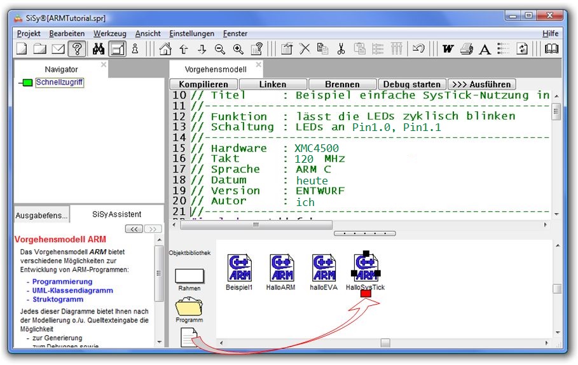This screenshot has width=578, height=365.
Task: Click the envelope mail icon
Action: [x=58, y=49]
